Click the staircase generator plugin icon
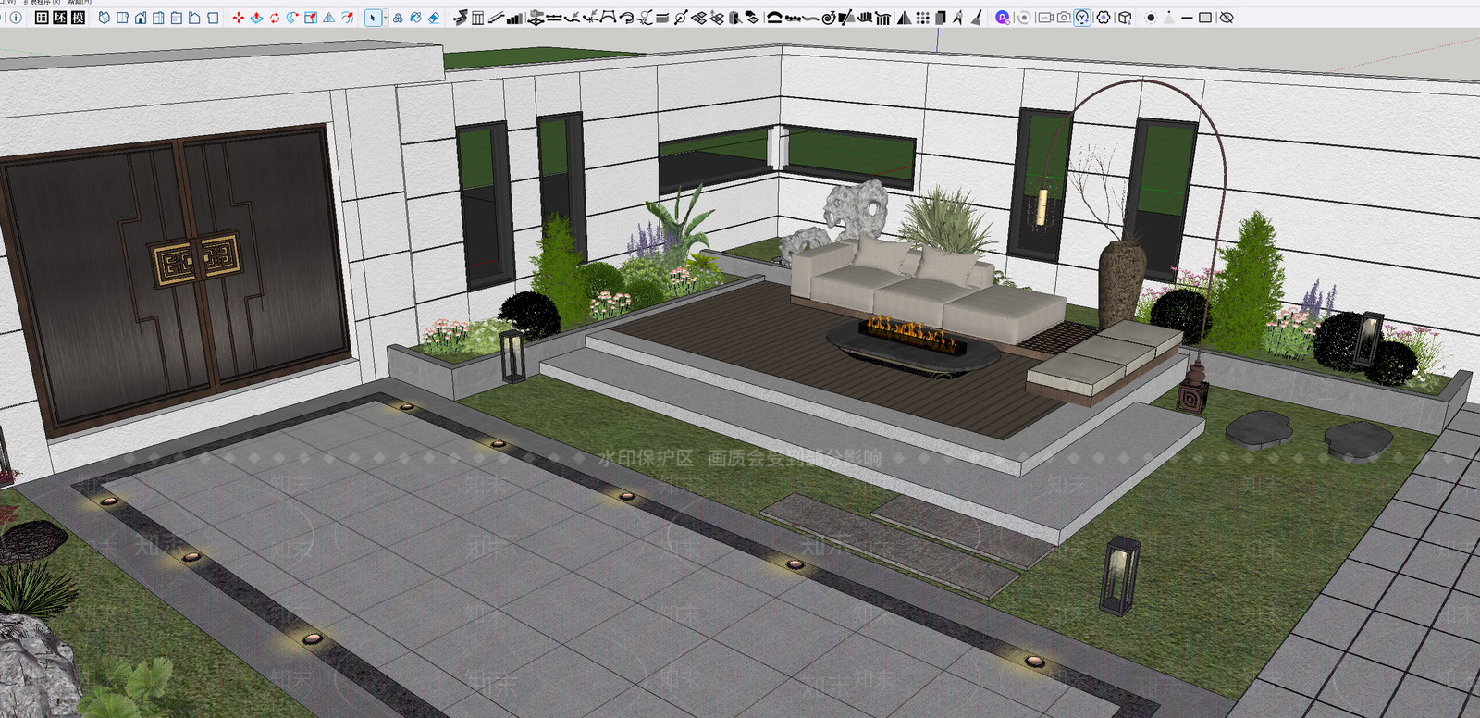Image resolution: width=1480 pixels, height=718 pixels. (497, 18)
